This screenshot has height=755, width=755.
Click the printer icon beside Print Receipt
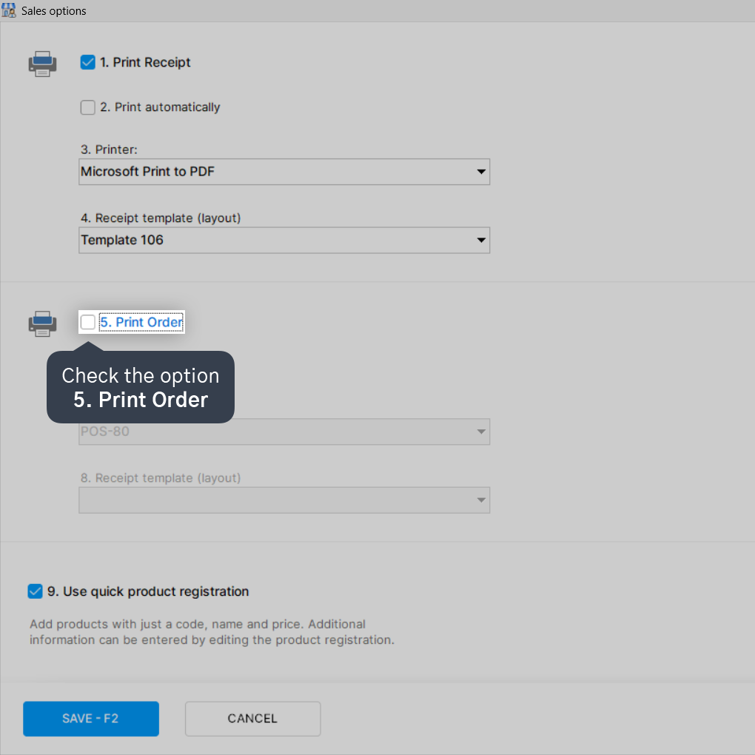click(42, 64)
